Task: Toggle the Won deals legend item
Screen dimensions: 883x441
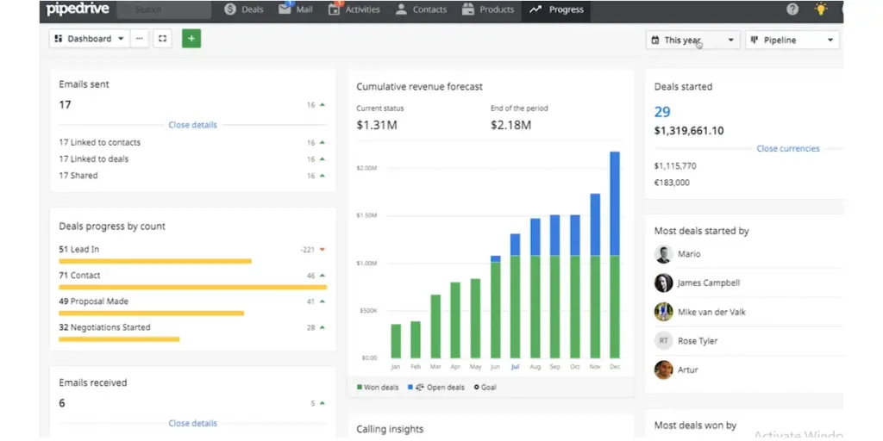Action: pyautogui.click(x=378, y=388)
